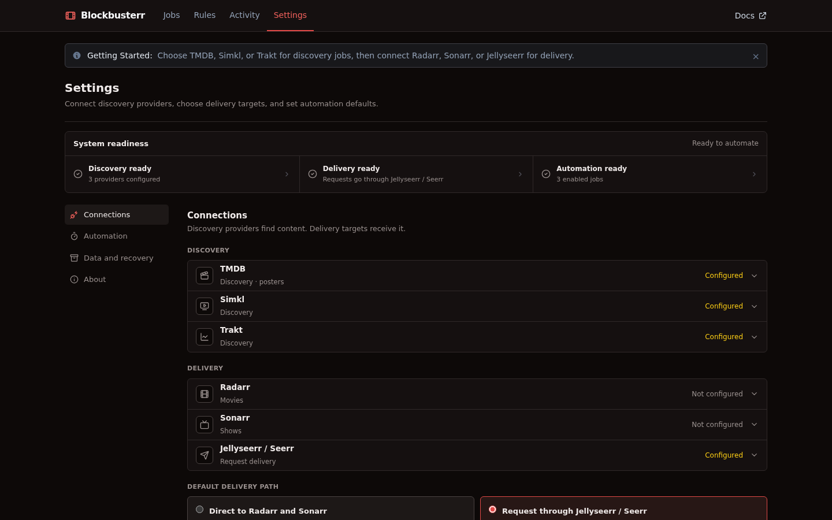Open the Rules tab
Image resolution: width=832 pixels, height=520 pixels.
[x=205, y=15]
